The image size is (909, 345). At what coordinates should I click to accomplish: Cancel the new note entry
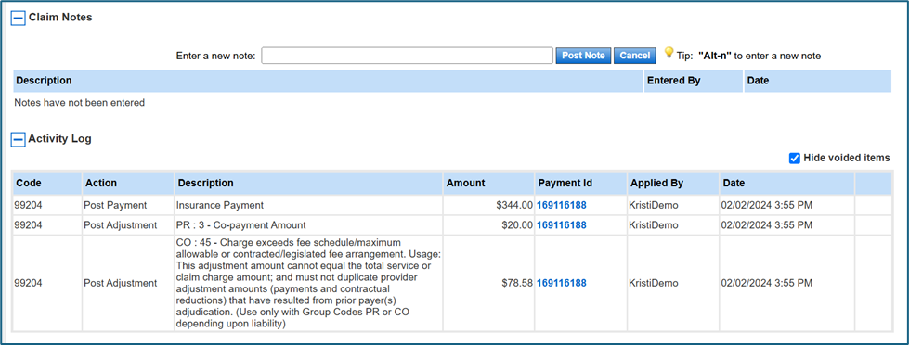click(x=635, y=56)
